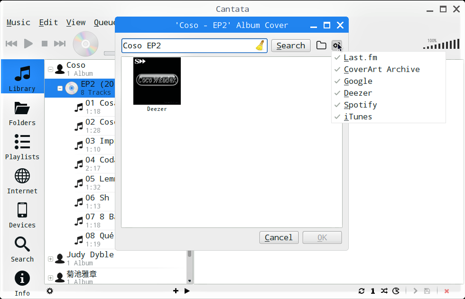The image size is (465, 299).
Task: Select track 04 Cod
Action: click(x=94, y=164)
